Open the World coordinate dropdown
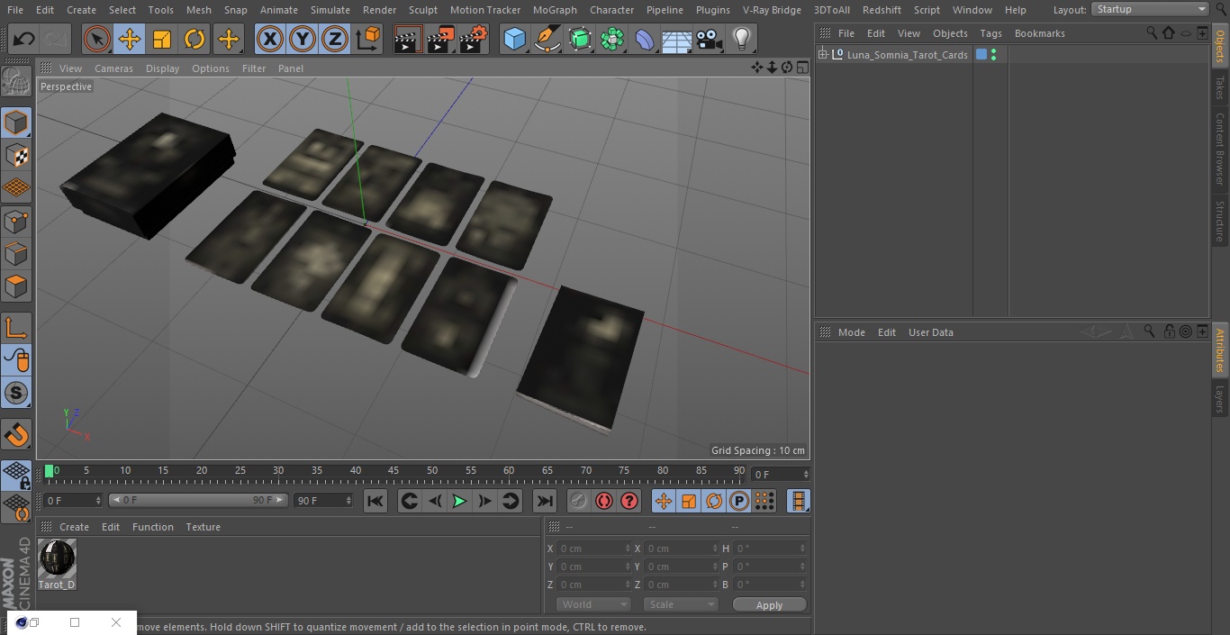 [x=592, y=605]
